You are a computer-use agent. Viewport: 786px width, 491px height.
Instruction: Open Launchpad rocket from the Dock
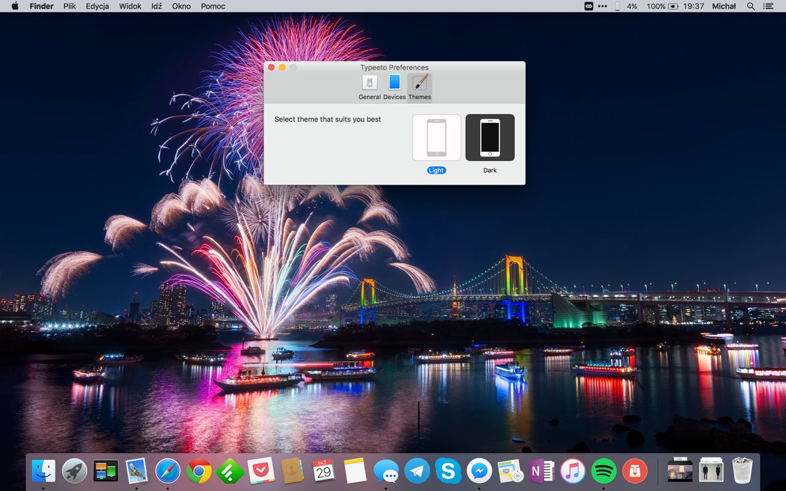(75, 471)
